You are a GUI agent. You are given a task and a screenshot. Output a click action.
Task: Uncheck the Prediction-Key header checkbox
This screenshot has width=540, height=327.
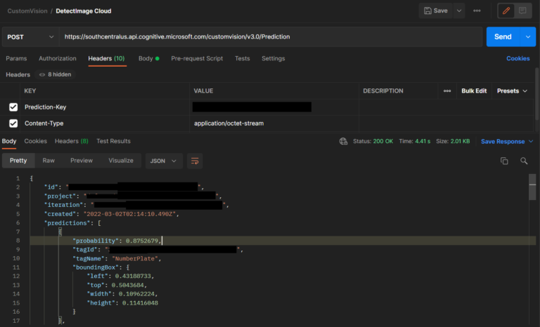coord(13,107)
